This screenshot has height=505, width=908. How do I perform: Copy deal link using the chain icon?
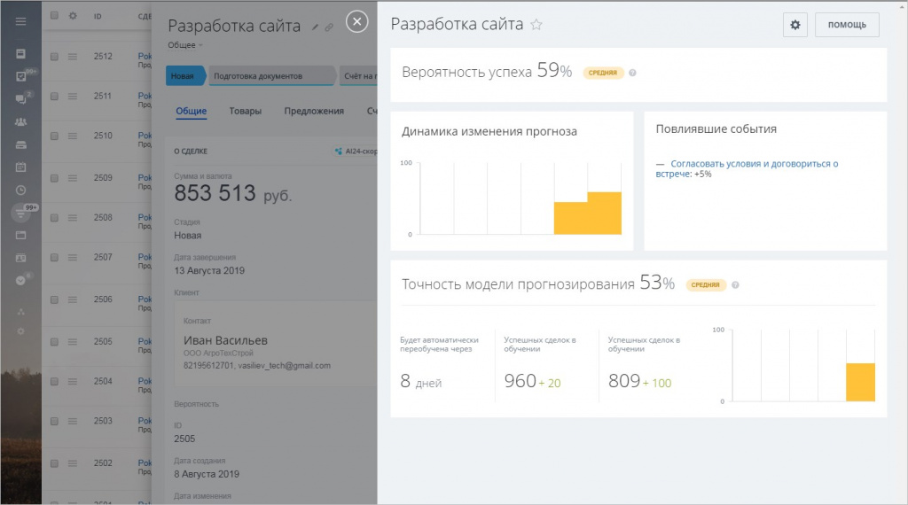click(329, 27)
